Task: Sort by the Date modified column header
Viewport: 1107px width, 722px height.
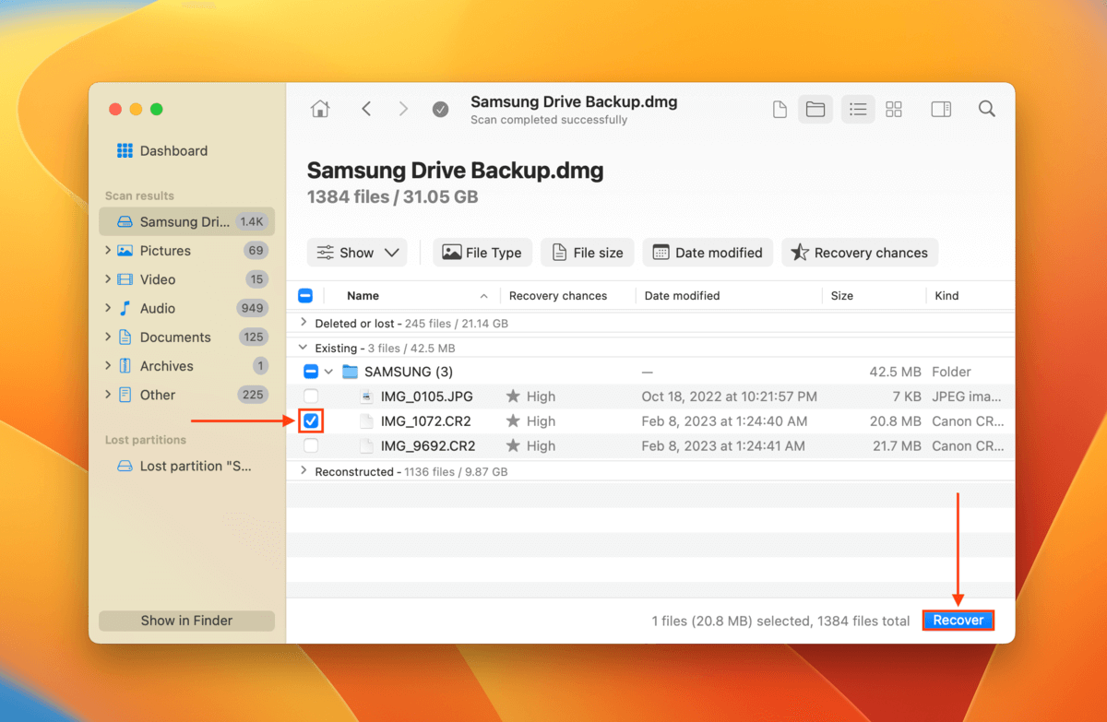Action: click(682, 296)
